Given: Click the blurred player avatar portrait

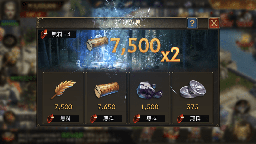Looking at the screenshot, I should coord(10,10).
